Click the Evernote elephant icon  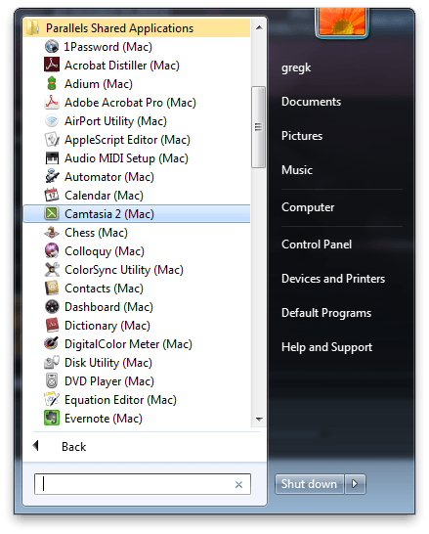[x=52, y=418]
